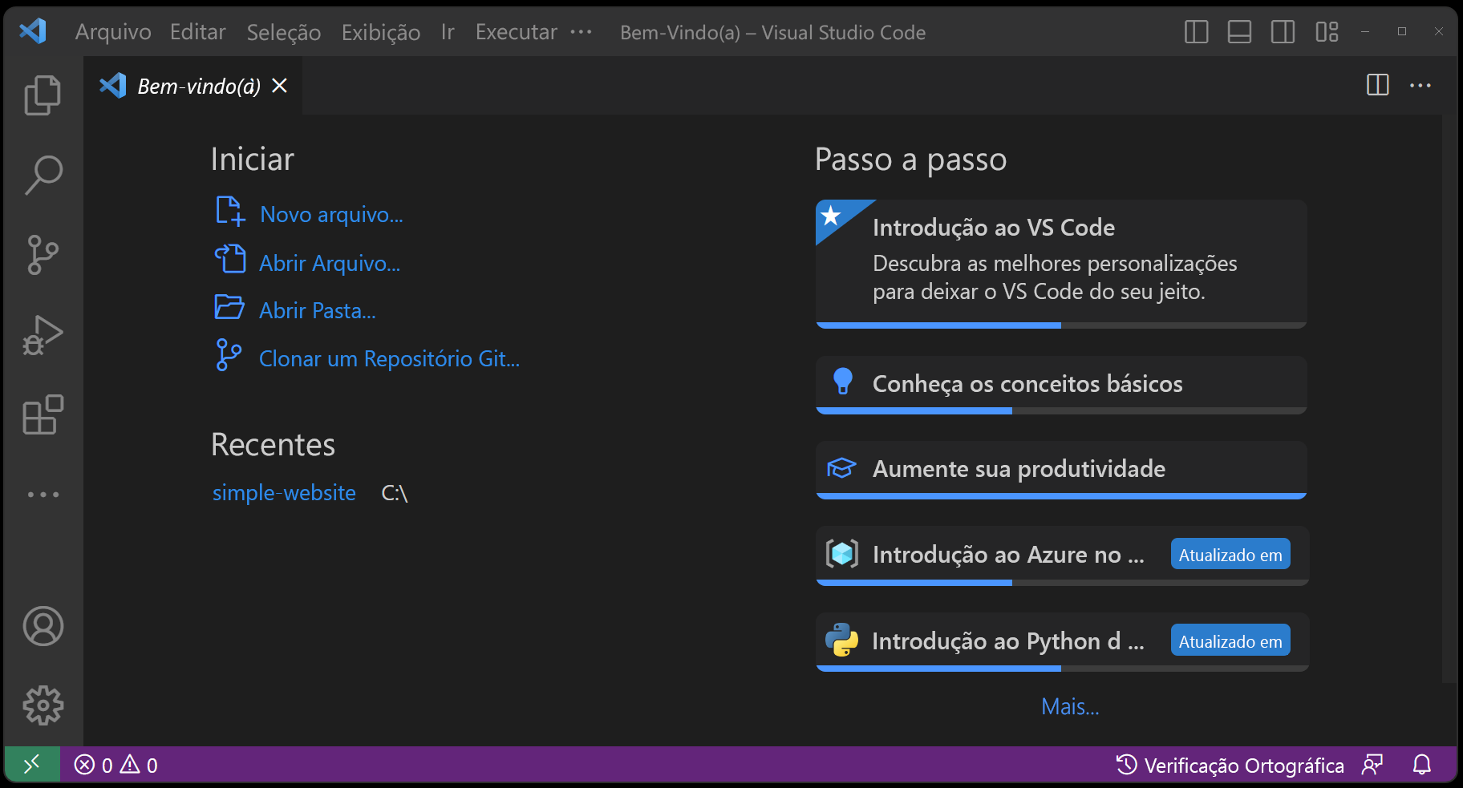Split the editor to the right

[x=1377, y=85]
